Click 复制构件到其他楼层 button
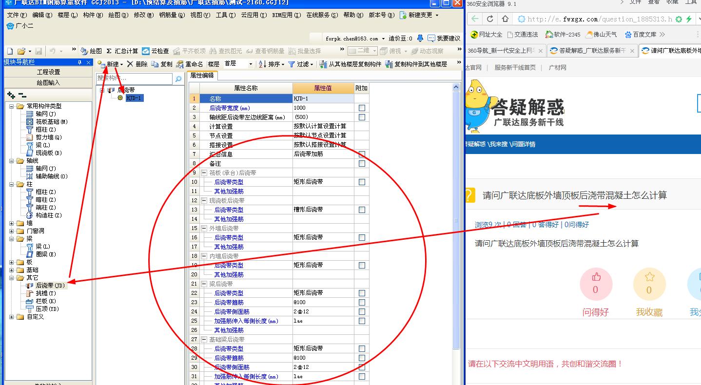Screen dimensions: 701x385 click(416, 64)
